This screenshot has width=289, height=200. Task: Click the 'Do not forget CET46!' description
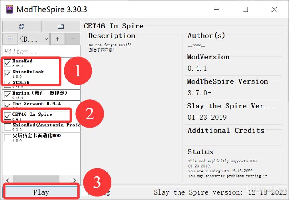pos(110,45)
